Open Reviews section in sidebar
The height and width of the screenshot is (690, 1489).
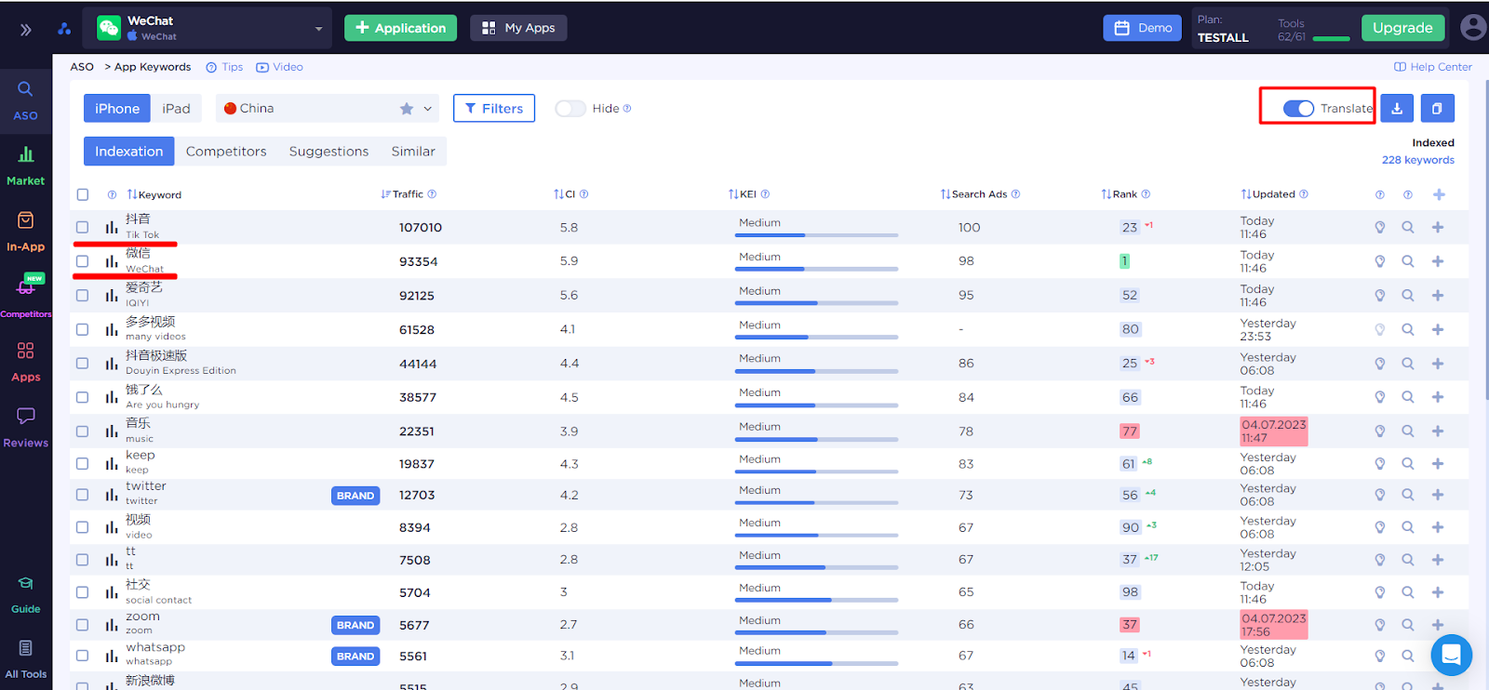tap(25, 428)
